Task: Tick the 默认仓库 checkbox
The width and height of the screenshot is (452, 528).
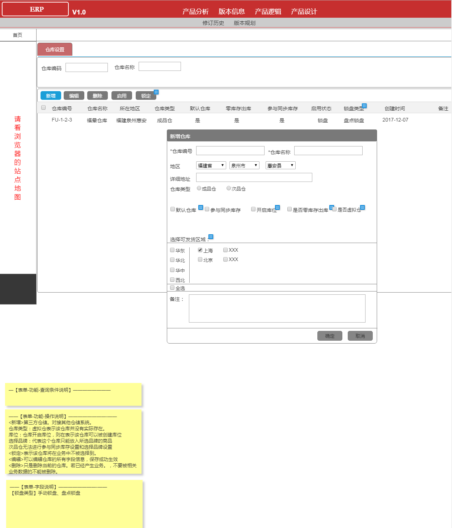Action: (173, 209)
